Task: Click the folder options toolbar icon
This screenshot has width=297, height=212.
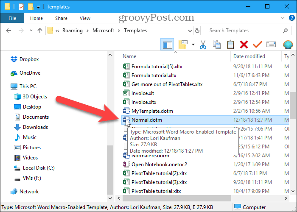Action: coord(183,45)
